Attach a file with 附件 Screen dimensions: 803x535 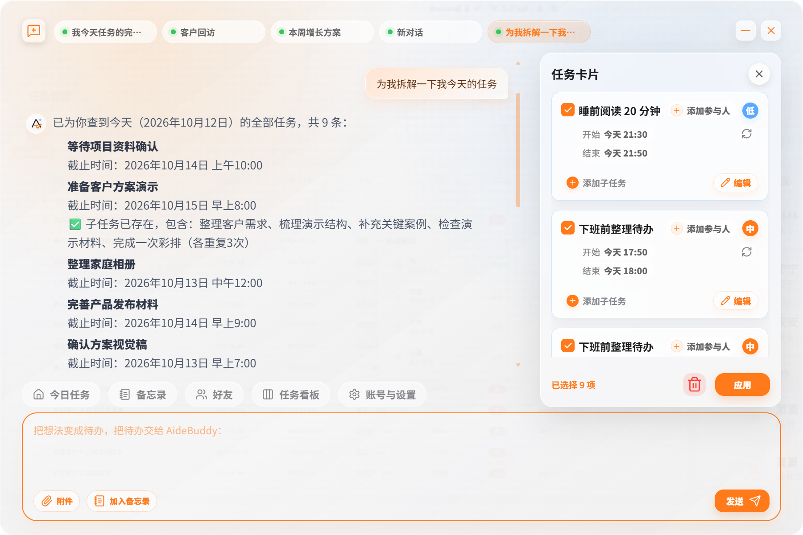[x=57, y=501]
